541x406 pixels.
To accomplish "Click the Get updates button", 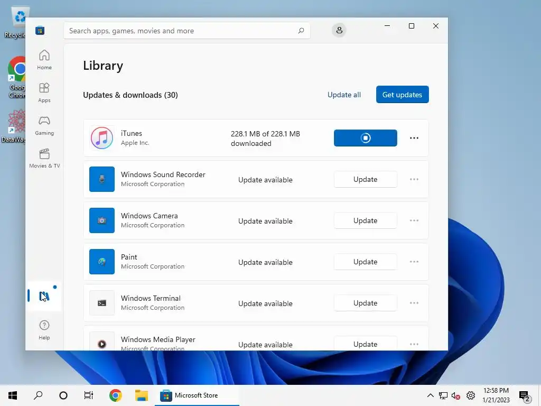I will click(x=402, y=95).
